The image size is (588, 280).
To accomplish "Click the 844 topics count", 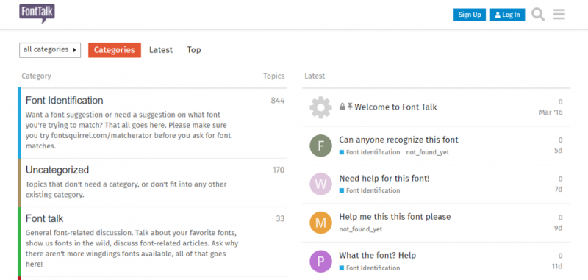I will coord(278,101).
